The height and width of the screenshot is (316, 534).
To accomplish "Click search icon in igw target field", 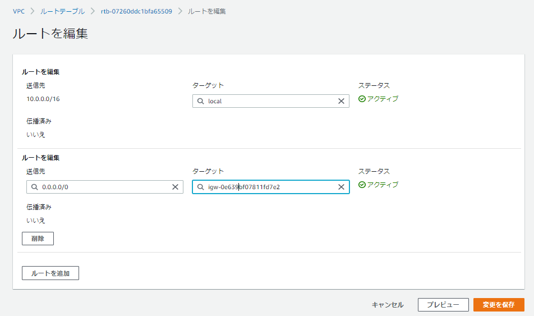I will (x=200, y=187).
